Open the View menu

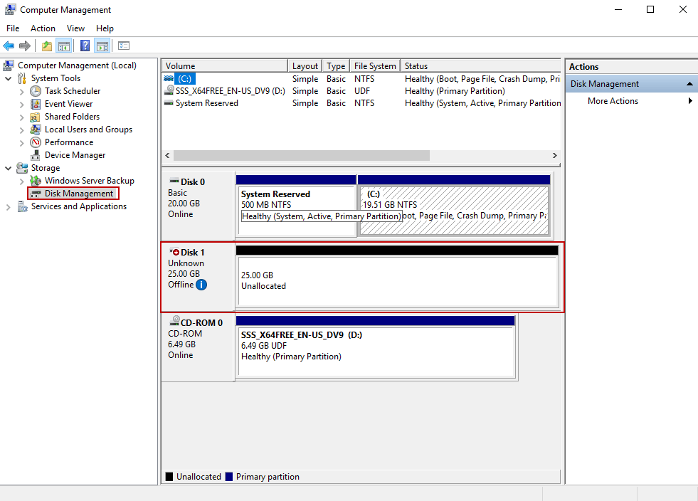coord(75,28)
